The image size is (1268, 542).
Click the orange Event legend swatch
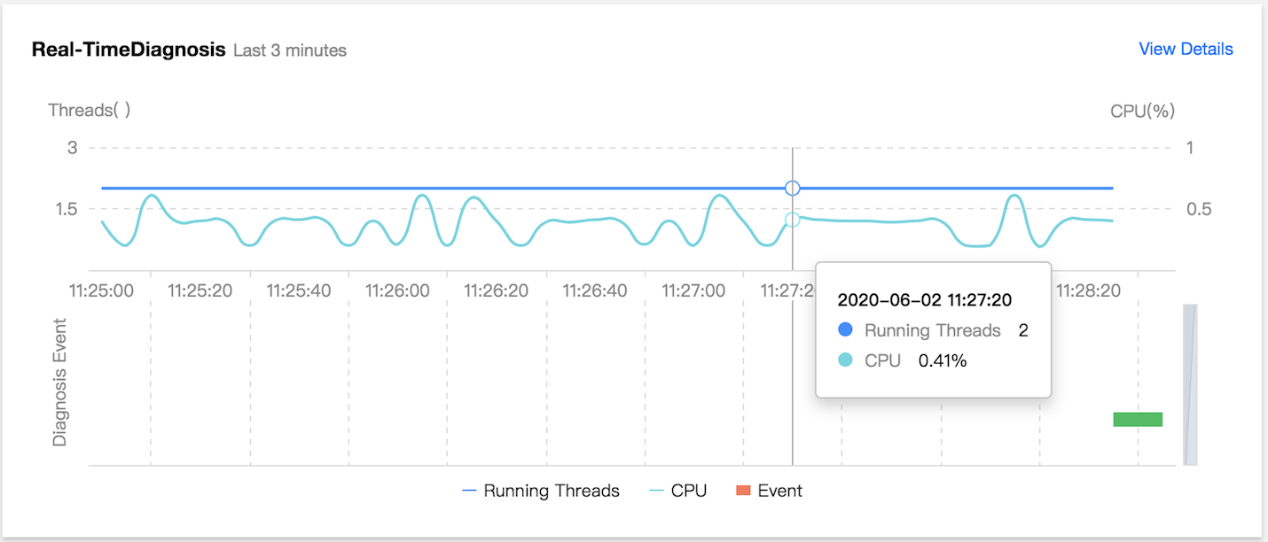[743, 491]
